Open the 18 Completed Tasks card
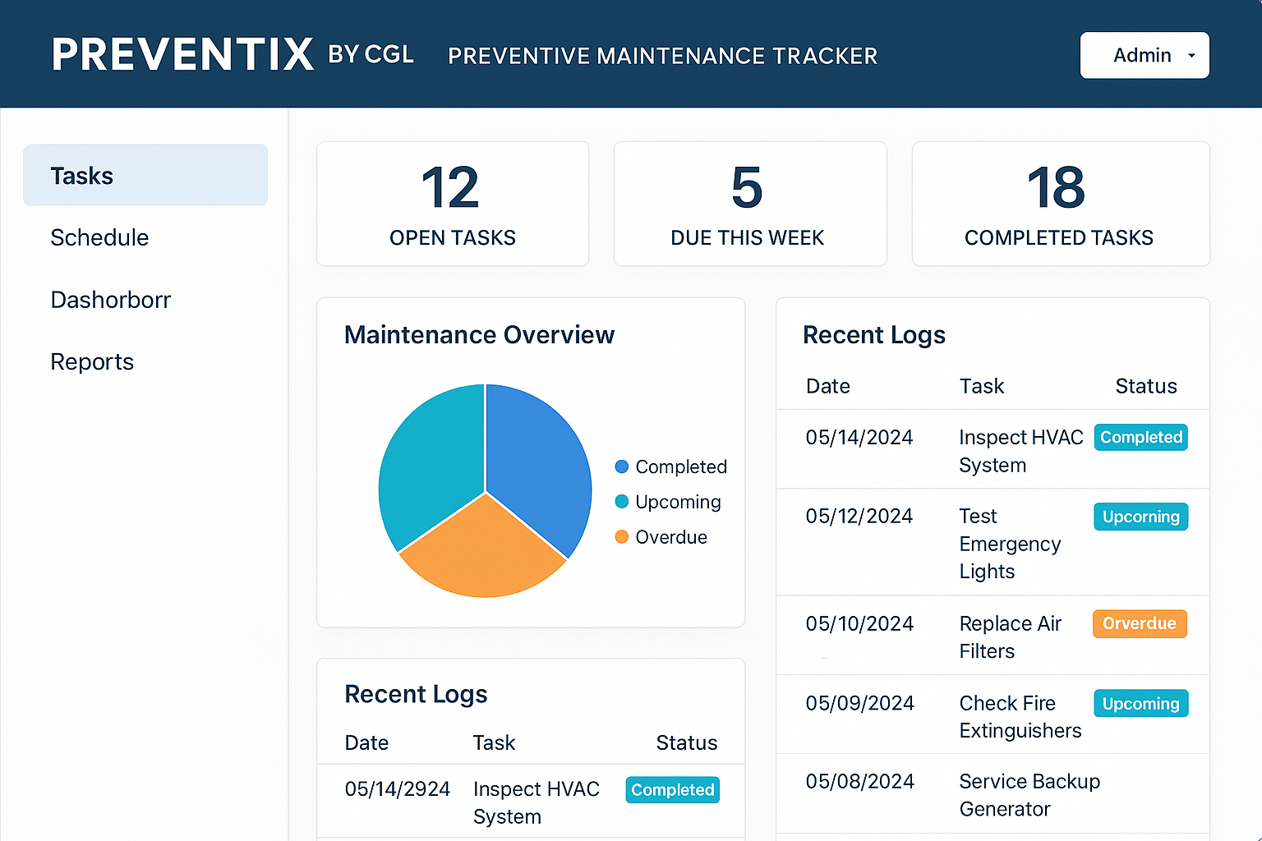This screenshot has width=1262, height=841. 1060,204
